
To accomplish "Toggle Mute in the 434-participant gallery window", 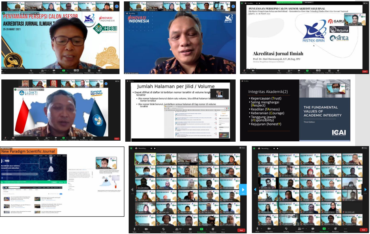I will pyautogui.click(x=134, y=230).
